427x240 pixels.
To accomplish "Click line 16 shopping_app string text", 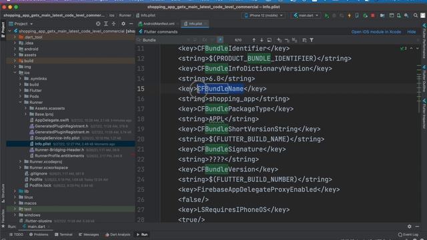I will [232, 99].
